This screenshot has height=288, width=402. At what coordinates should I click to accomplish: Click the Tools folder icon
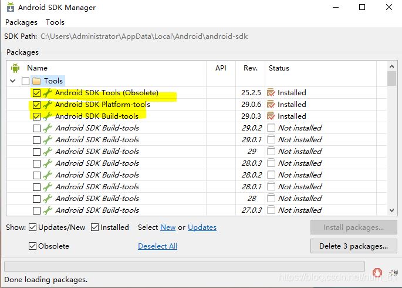tap(36, 81)
